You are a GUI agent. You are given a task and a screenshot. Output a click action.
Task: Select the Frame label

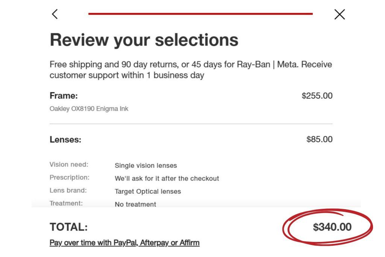[x=64, y=96]
